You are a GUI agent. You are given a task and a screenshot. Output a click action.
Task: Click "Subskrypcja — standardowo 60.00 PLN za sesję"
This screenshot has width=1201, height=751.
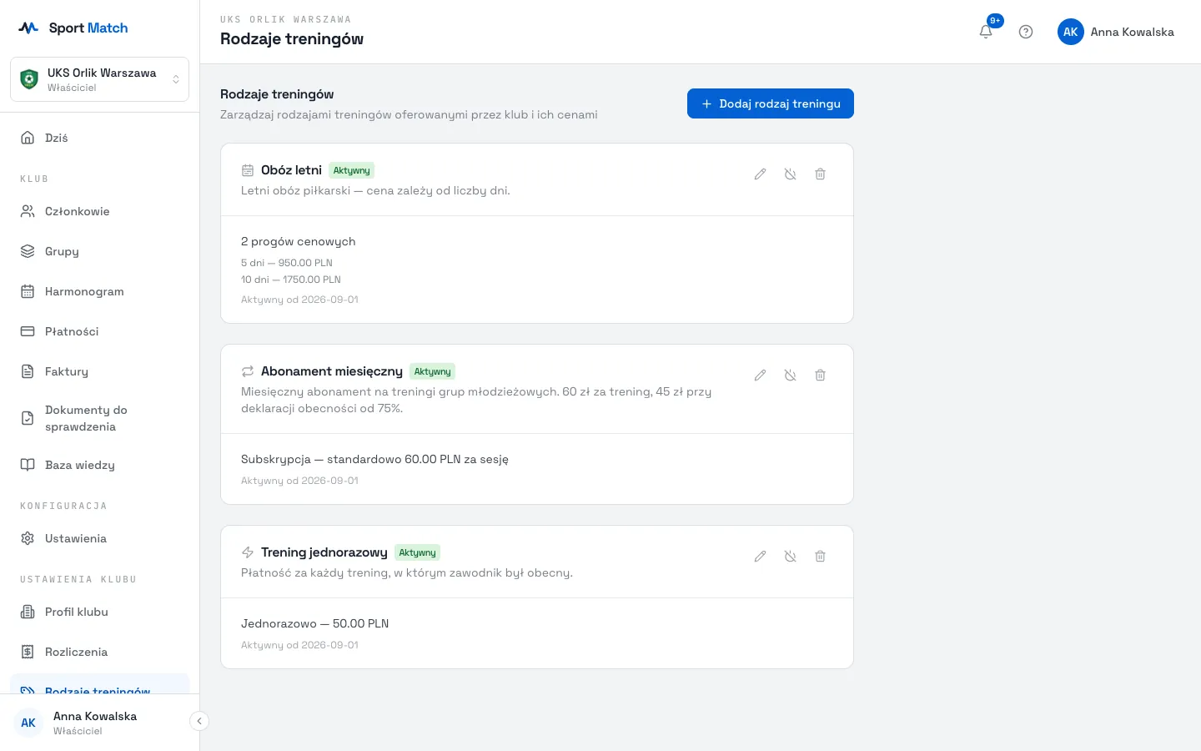click(x=374, y=459)
